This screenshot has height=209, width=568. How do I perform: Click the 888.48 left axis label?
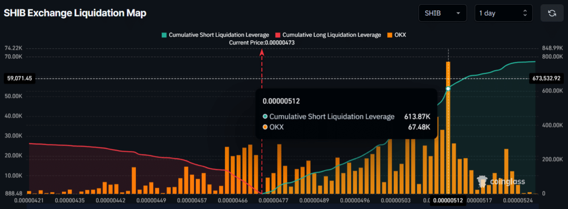pos(14,193)
